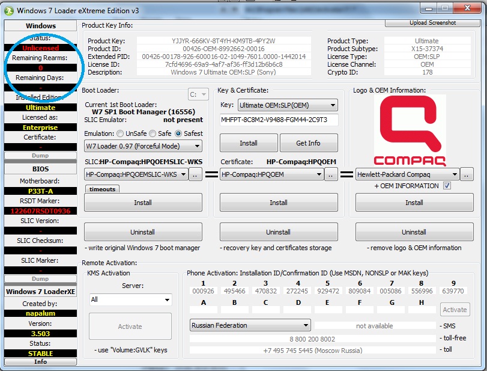Click the License ID value 7cfd4696-69a9-4af7-af36-ff3d12b6b6c8
This screenshot has height=371, width=487.
point(223,64)
